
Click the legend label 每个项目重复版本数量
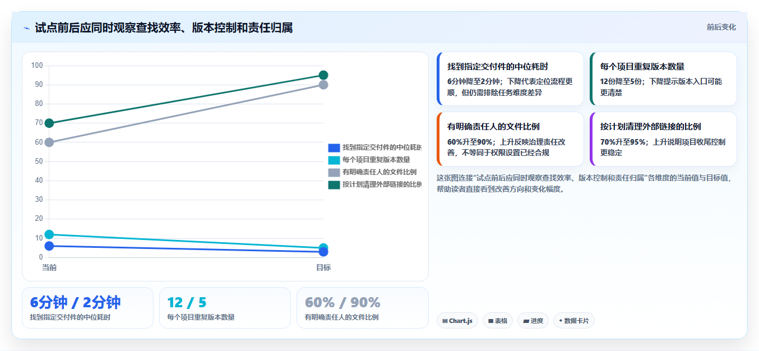(x=376, y=160)
